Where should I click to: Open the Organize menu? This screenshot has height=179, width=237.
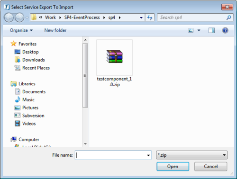click(21, 30)
